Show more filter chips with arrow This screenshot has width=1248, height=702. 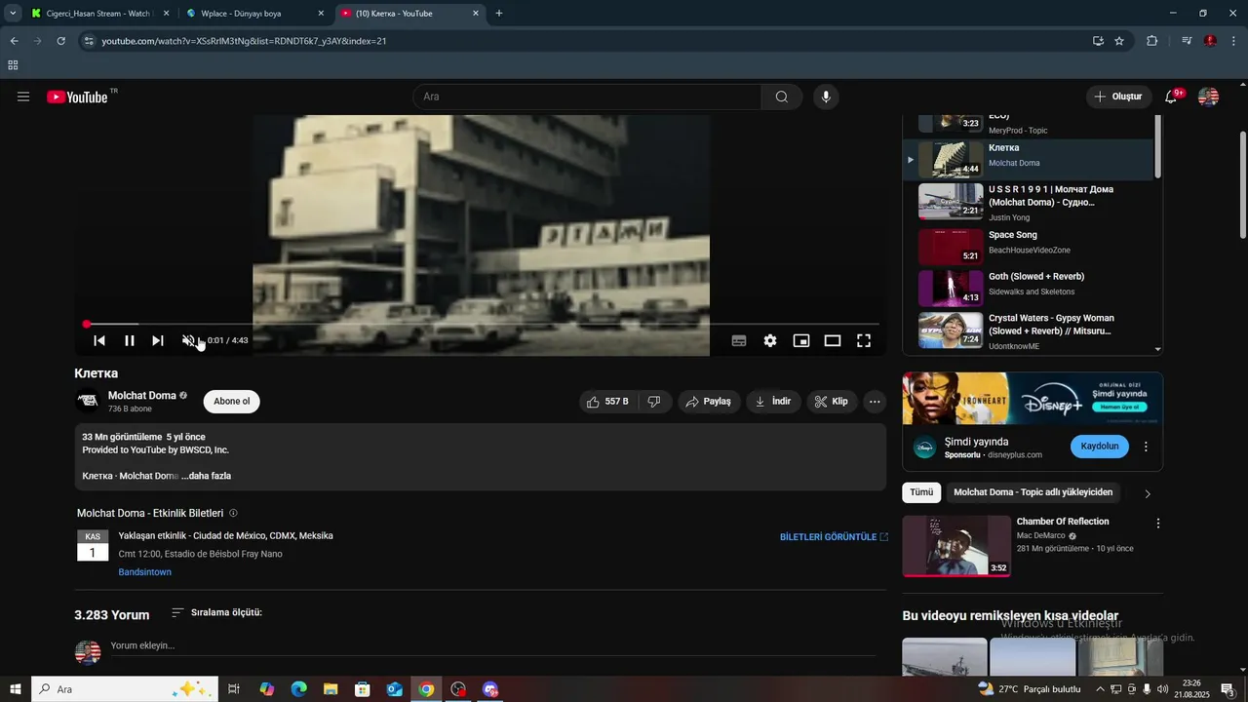[1148, 493]
